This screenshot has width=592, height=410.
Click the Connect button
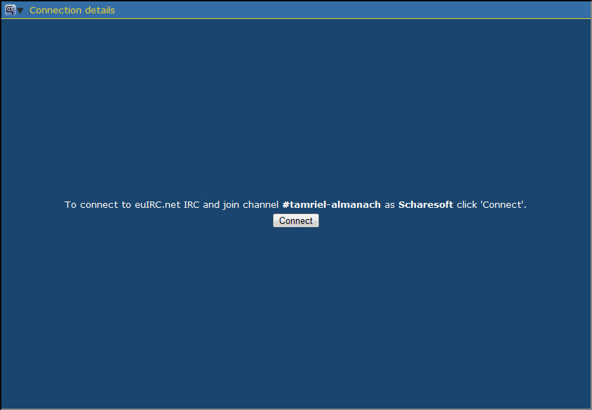(295, 220)
